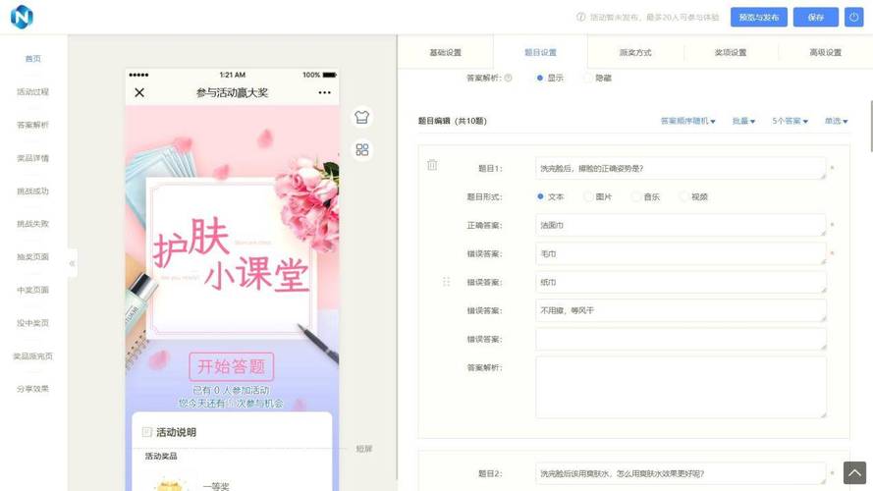
Task: Switch to 派奖方式 tab
Action: pyautogui.click(x=635, y=52)
